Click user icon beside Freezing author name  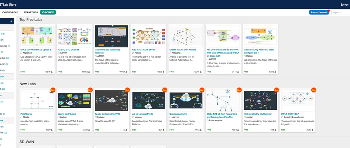coord(171,53)
